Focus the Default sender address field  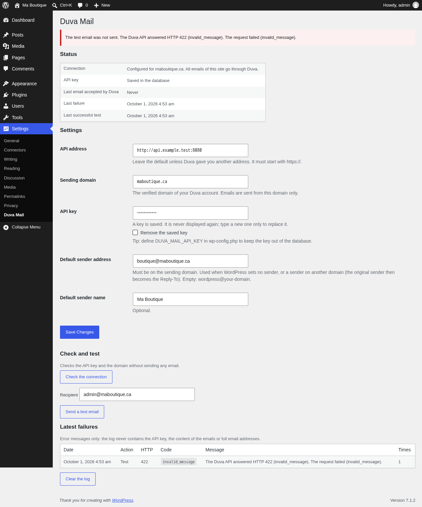coord(191,261)
